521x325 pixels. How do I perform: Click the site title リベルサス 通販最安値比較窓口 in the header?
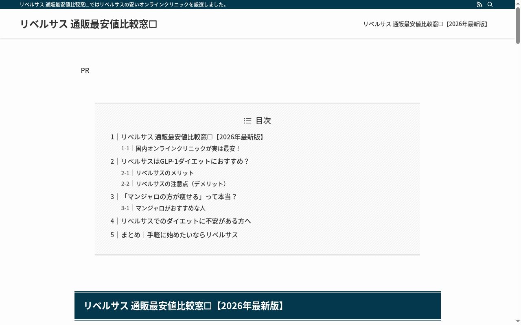(x=88, y=24)
